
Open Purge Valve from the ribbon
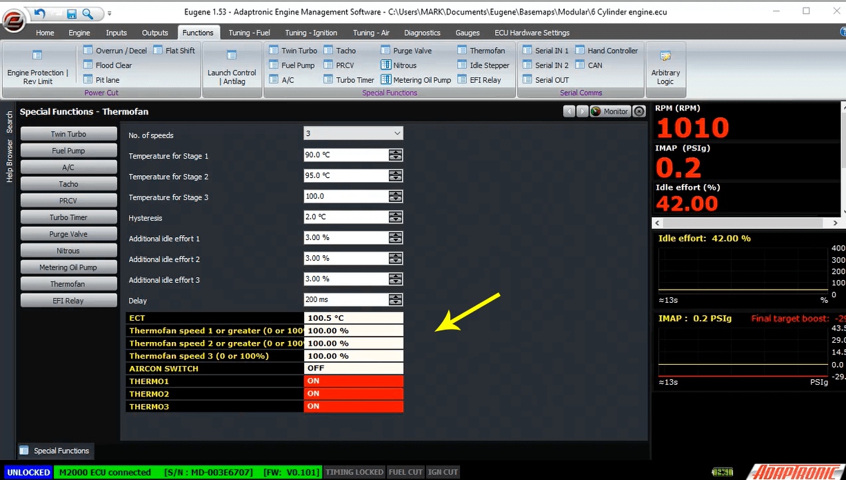406,50
